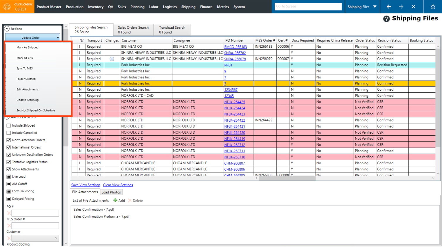
Task: Click the forward arrow navigation icon
Action: [x=401, y=7]
